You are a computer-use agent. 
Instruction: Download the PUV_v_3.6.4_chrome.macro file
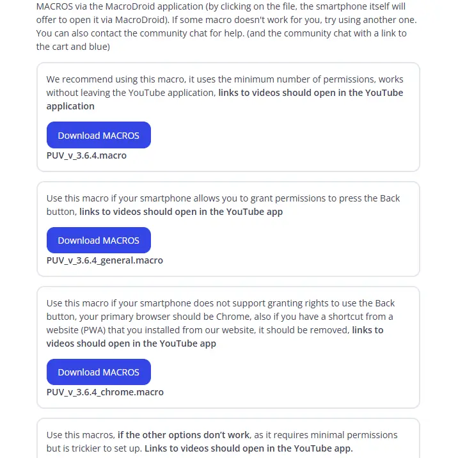pos(99,372)
